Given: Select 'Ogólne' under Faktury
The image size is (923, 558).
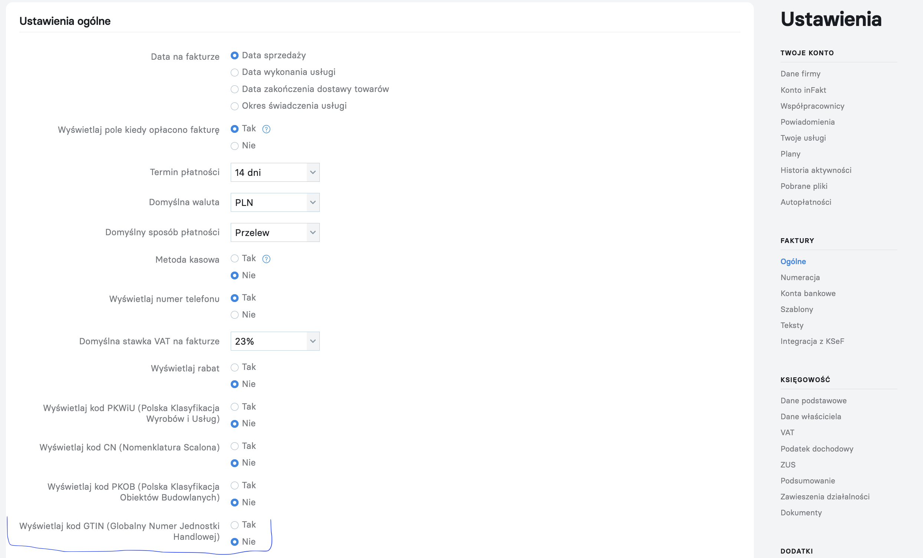Looking at the screenshot, I should pyautogui.click(x=793, y=262).
